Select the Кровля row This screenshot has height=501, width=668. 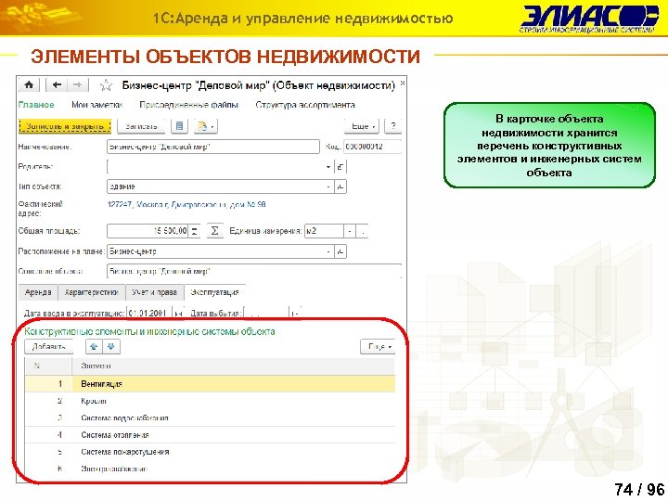click(x=210, y=401)
